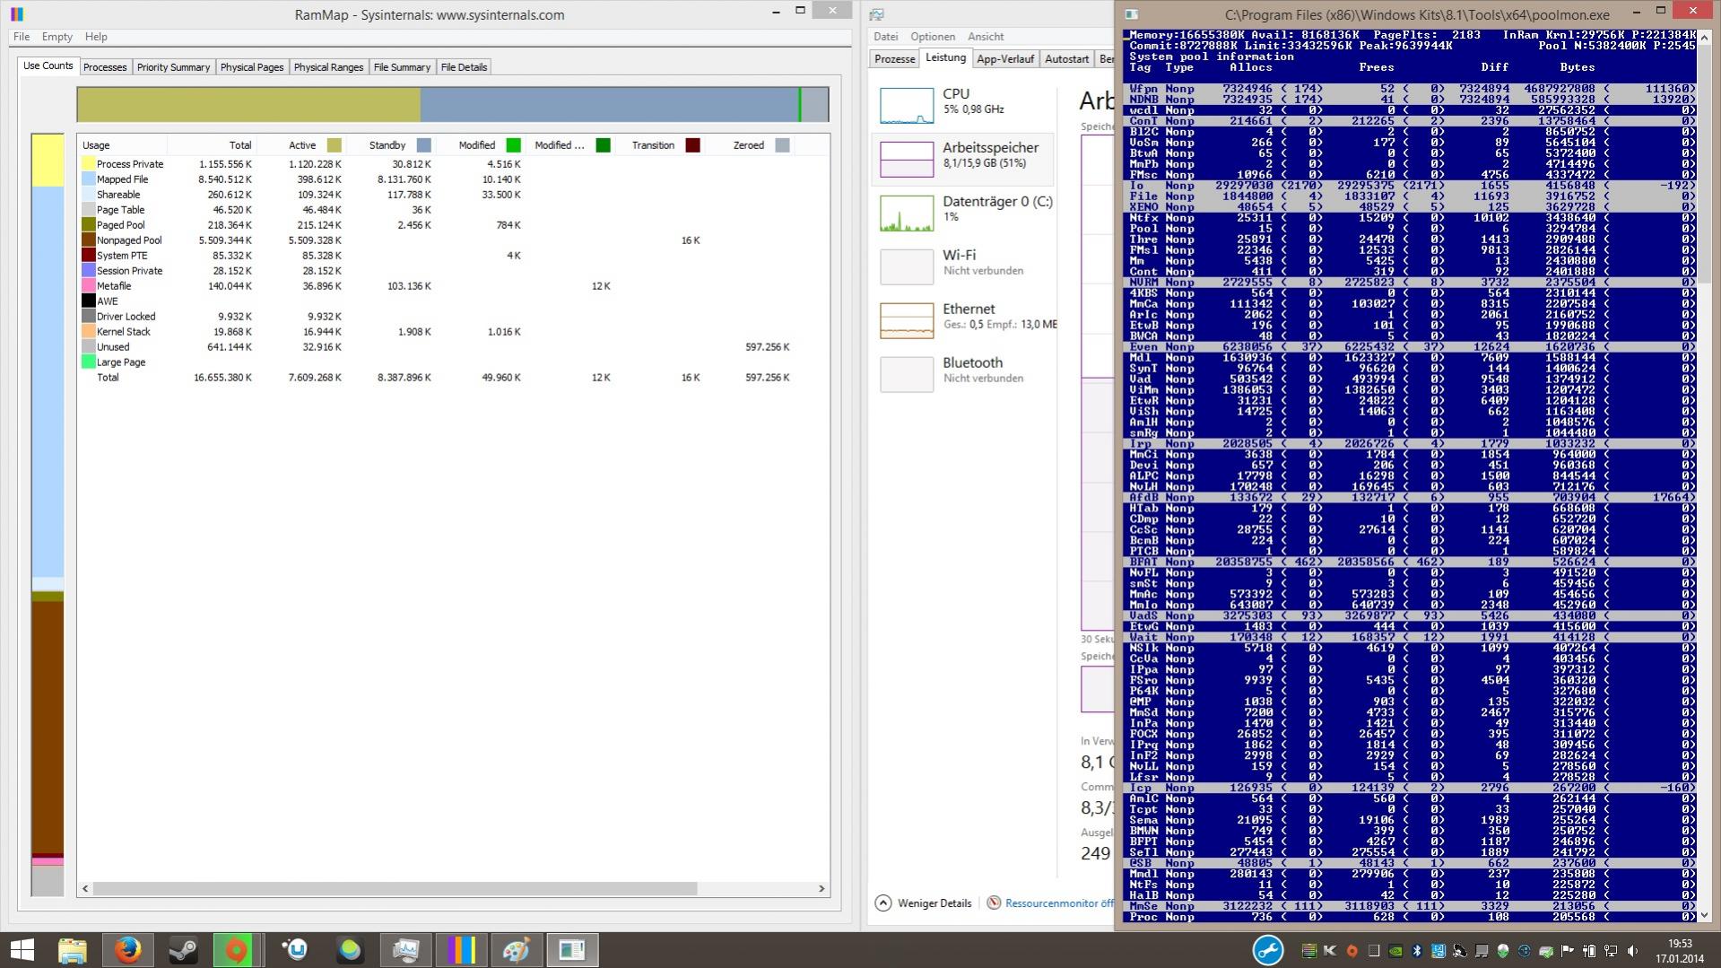Image resolution: width=1721 pixels, height=968 pixels.
Task: Select the Bluetooth performance entry
Action: [962, 374]
